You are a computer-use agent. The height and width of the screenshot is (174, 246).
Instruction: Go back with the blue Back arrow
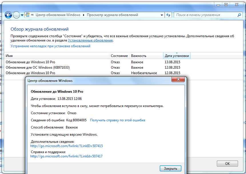pyautogui.click(x=8, y=15)
